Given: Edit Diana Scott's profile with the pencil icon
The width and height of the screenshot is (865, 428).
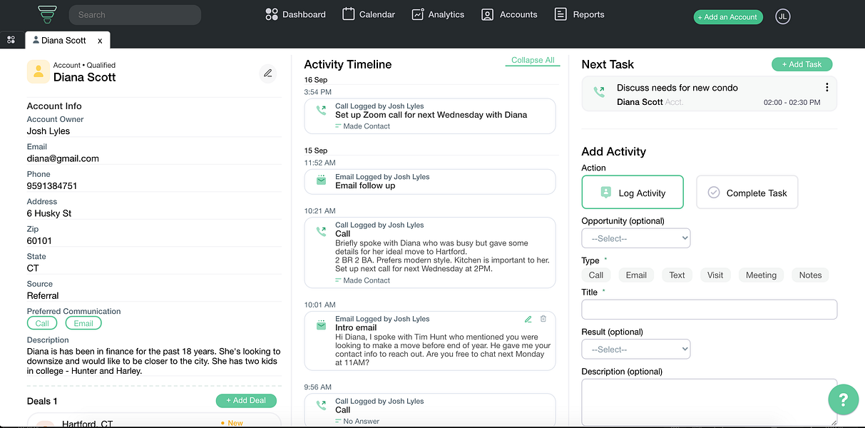Looking at the screenshot, I should tap(267, 73).
